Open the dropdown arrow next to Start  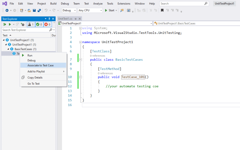tap(116, 10)
